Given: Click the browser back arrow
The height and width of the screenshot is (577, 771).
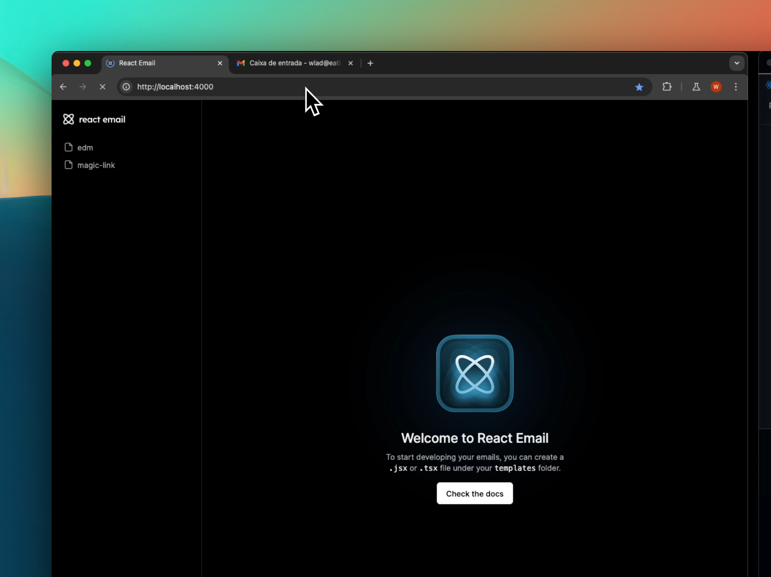Looking at the screenshot, I should [x=63, y=87].
